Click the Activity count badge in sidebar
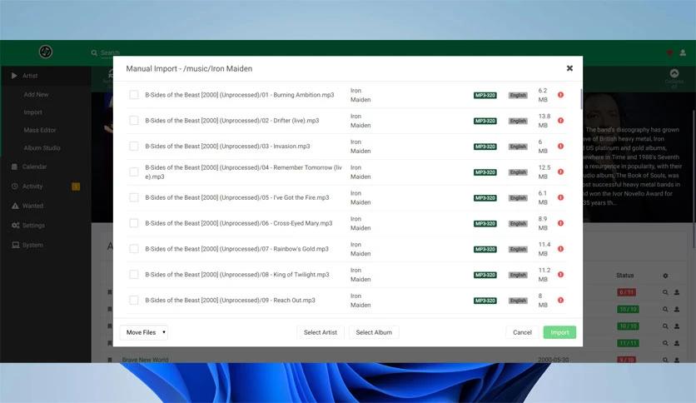 click(x=76, y=187)
